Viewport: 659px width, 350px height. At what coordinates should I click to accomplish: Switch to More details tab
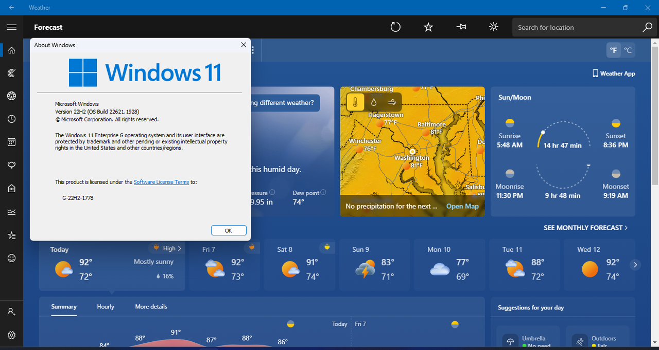(x=151, y=307)
